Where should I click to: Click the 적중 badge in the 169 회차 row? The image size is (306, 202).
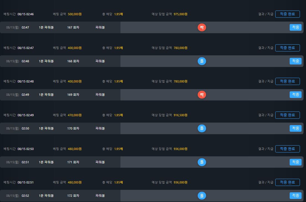point(295,95)
